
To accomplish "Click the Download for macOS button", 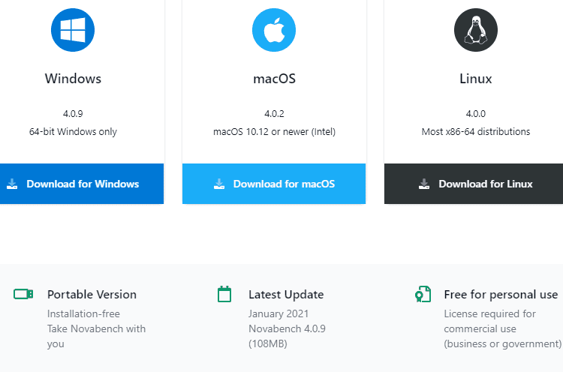I will pyautogui.click(x=274, y=184).
